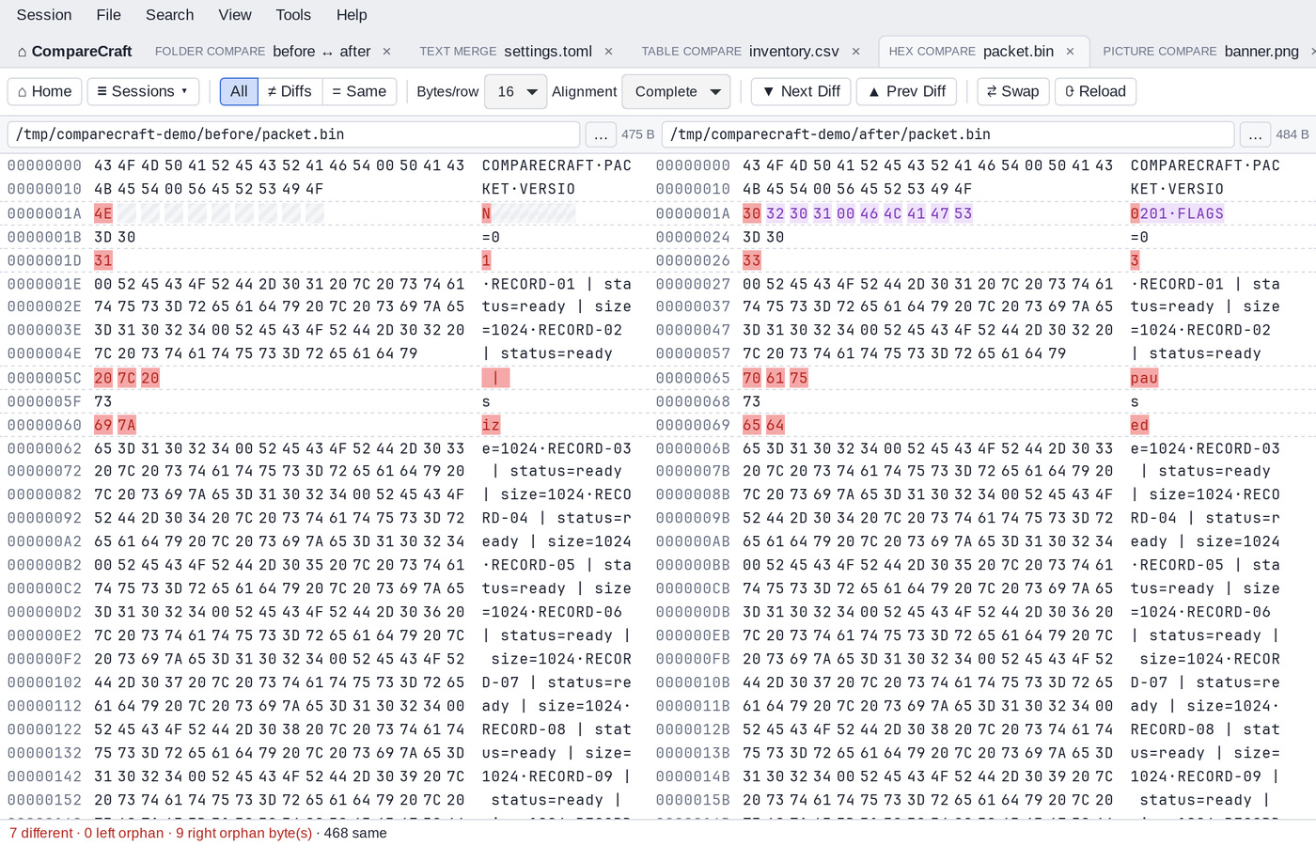Swap left and right files

tap(1013, 91)
